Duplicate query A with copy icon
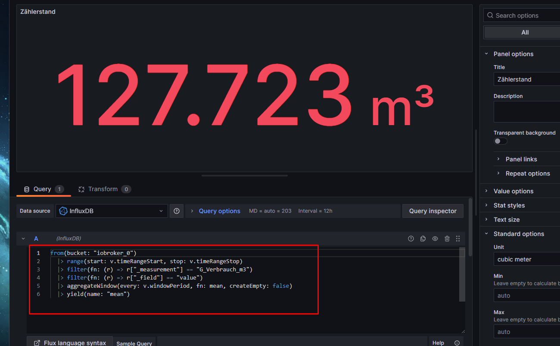 click(423, 239)
